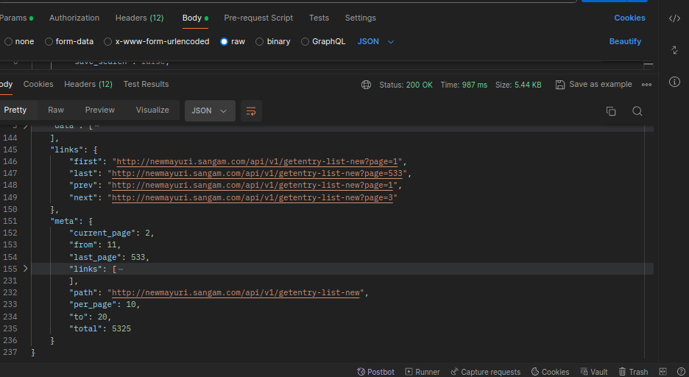689x377 pixels.
Task: Click the expand arrows icon in right sidebar
Action: [x=674, y=50]
